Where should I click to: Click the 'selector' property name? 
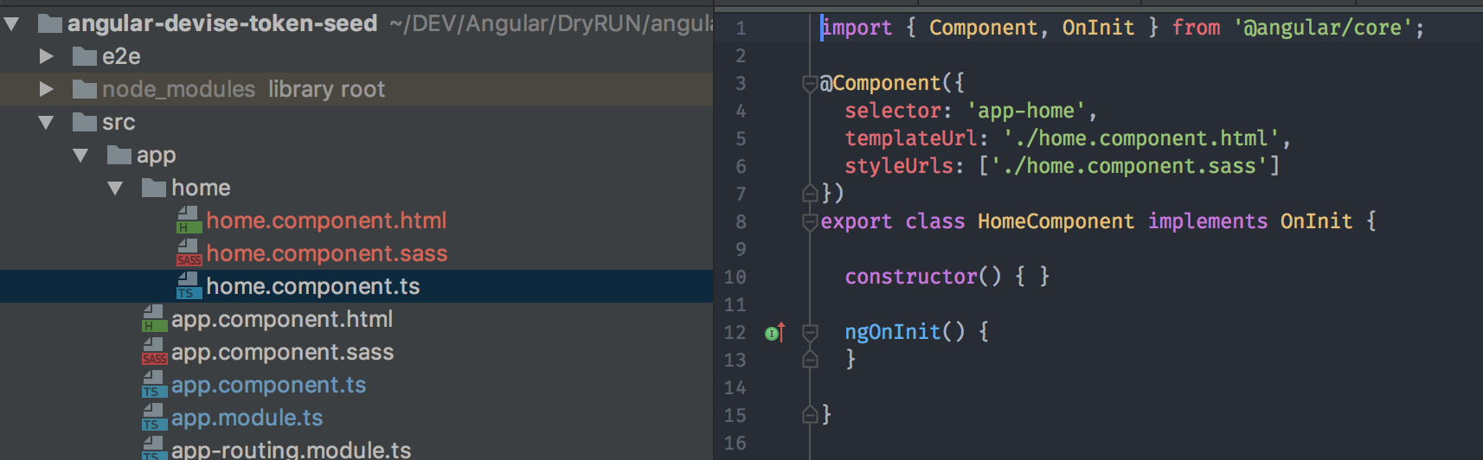(x=893, y=111)
